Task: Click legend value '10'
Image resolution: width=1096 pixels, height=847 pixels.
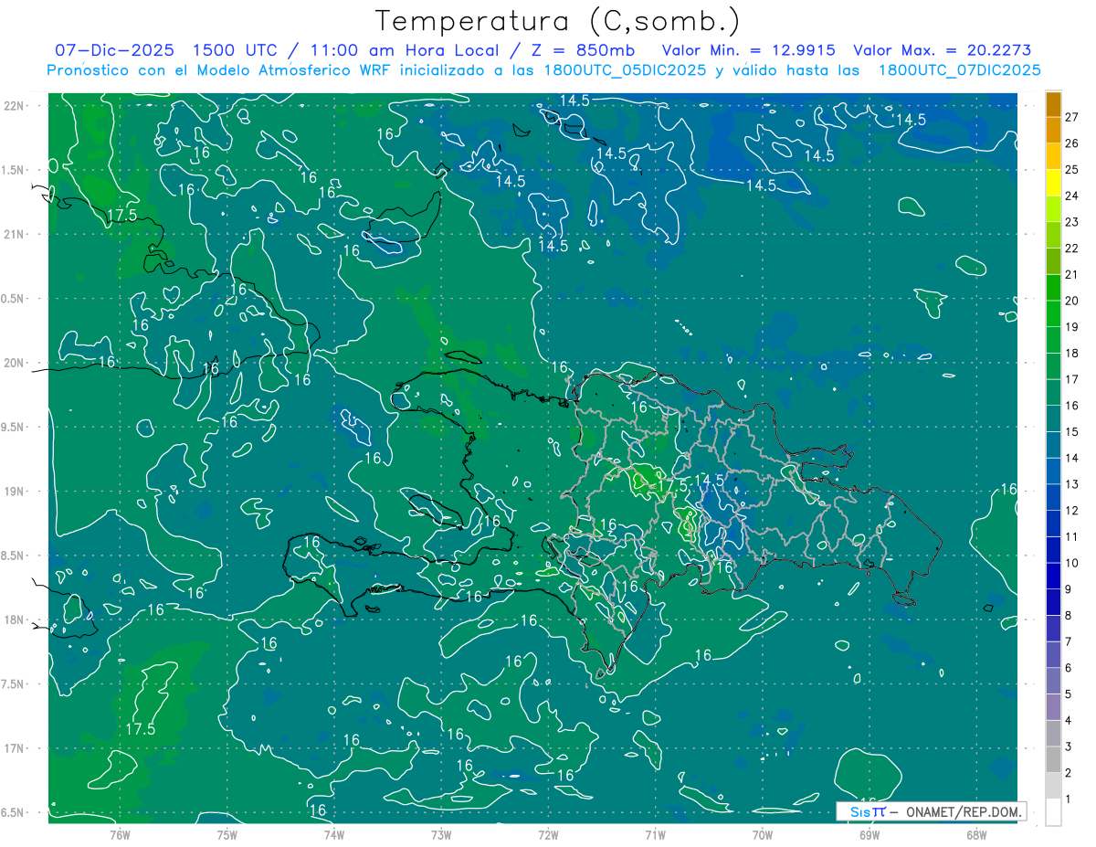Action: 1071,563
